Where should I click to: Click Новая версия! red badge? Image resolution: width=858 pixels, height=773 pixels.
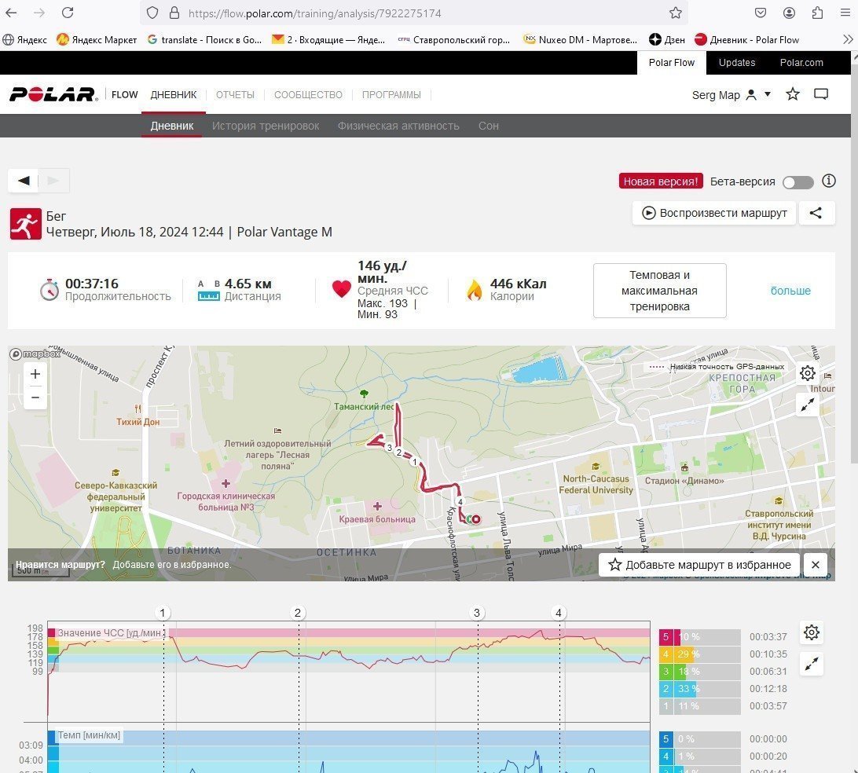(661, 181)
